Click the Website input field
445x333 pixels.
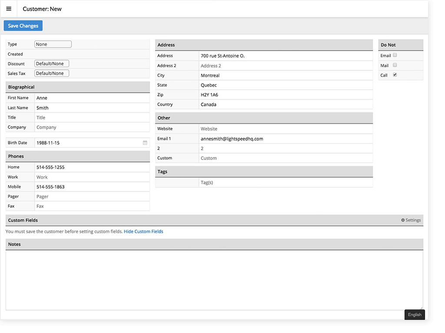click(x=286, y=129)
